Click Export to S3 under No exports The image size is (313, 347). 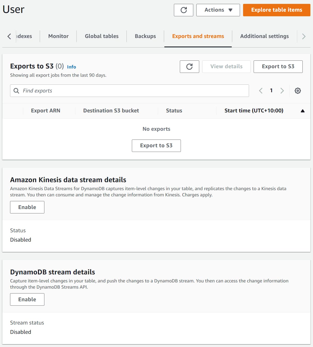point(156,146)
